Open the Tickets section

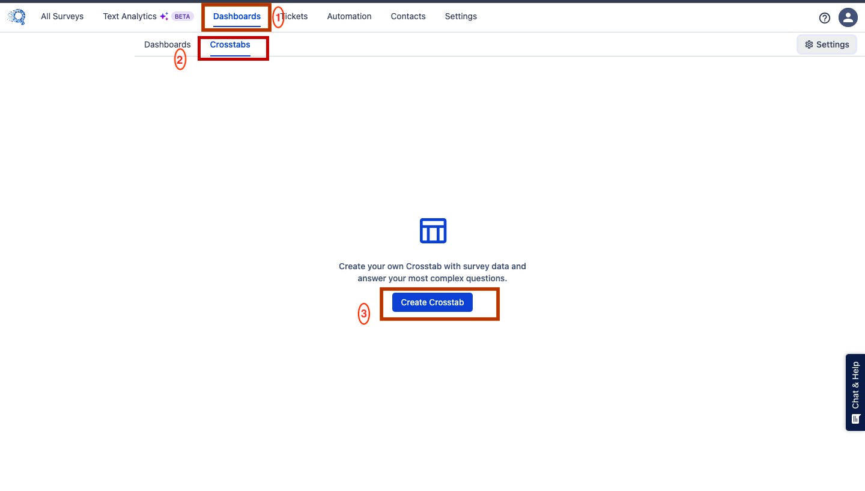click(x=296, y=16)
